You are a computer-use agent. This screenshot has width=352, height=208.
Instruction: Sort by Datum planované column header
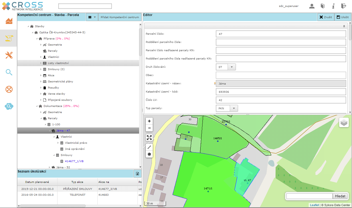37,182
